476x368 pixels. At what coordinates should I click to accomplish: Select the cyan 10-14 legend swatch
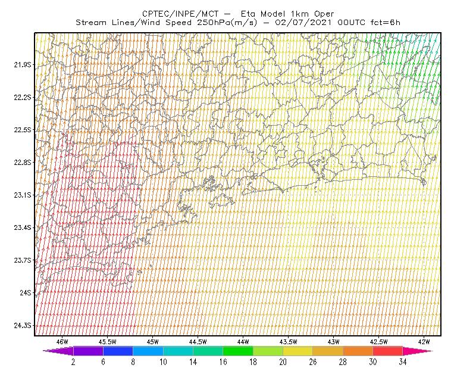pyautogui.click(x=178, y=351)
